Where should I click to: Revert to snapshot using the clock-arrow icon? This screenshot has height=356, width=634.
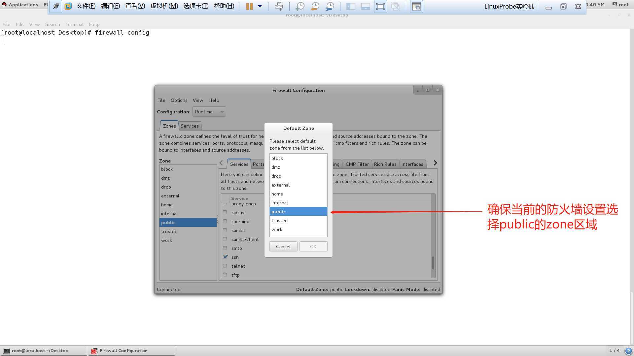(315, 6)
